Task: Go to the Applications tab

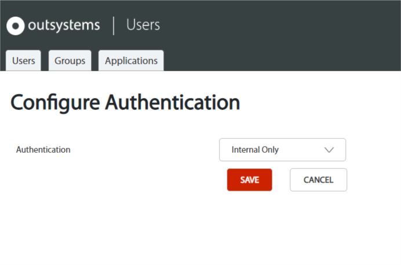Action: click(131, 61)
